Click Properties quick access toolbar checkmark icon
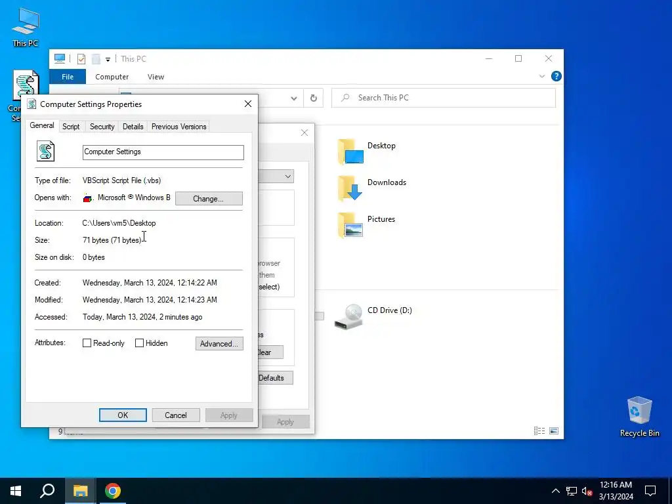 tap(81, 58)
